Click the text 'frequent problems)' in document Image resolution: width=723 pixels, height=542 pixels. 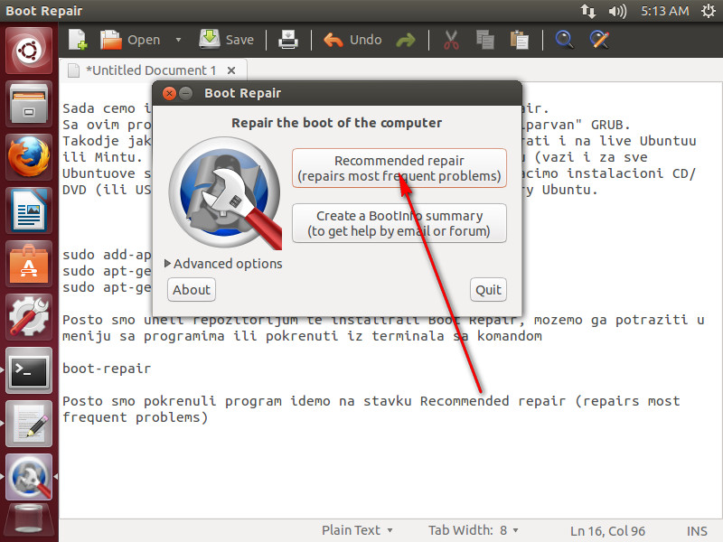point(135,417)
